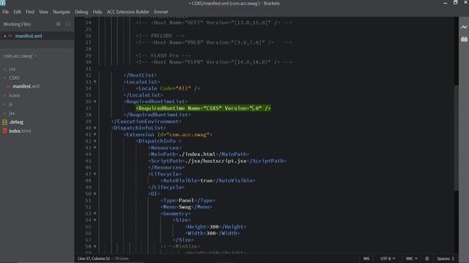Click the Type Panel line
Screen dimensions: 469x263
188,200
